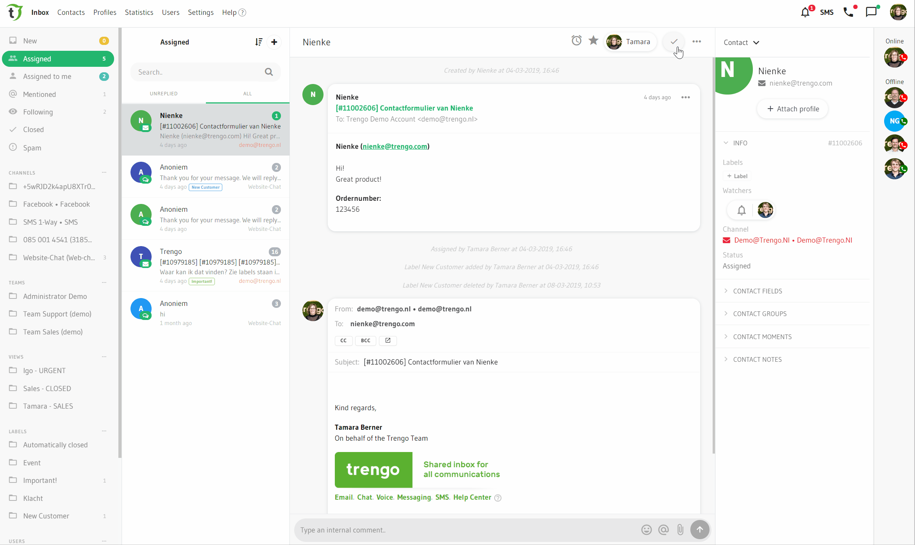Open nienke@trengo.com email link

395,147
